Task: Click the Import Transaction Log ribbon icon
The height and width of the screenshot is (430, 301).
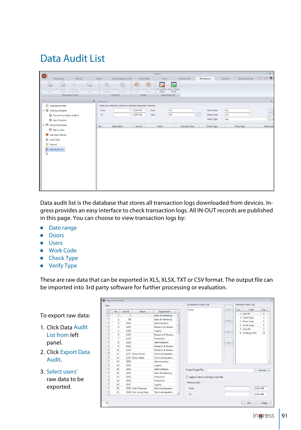Action: (x=90, y=85)
